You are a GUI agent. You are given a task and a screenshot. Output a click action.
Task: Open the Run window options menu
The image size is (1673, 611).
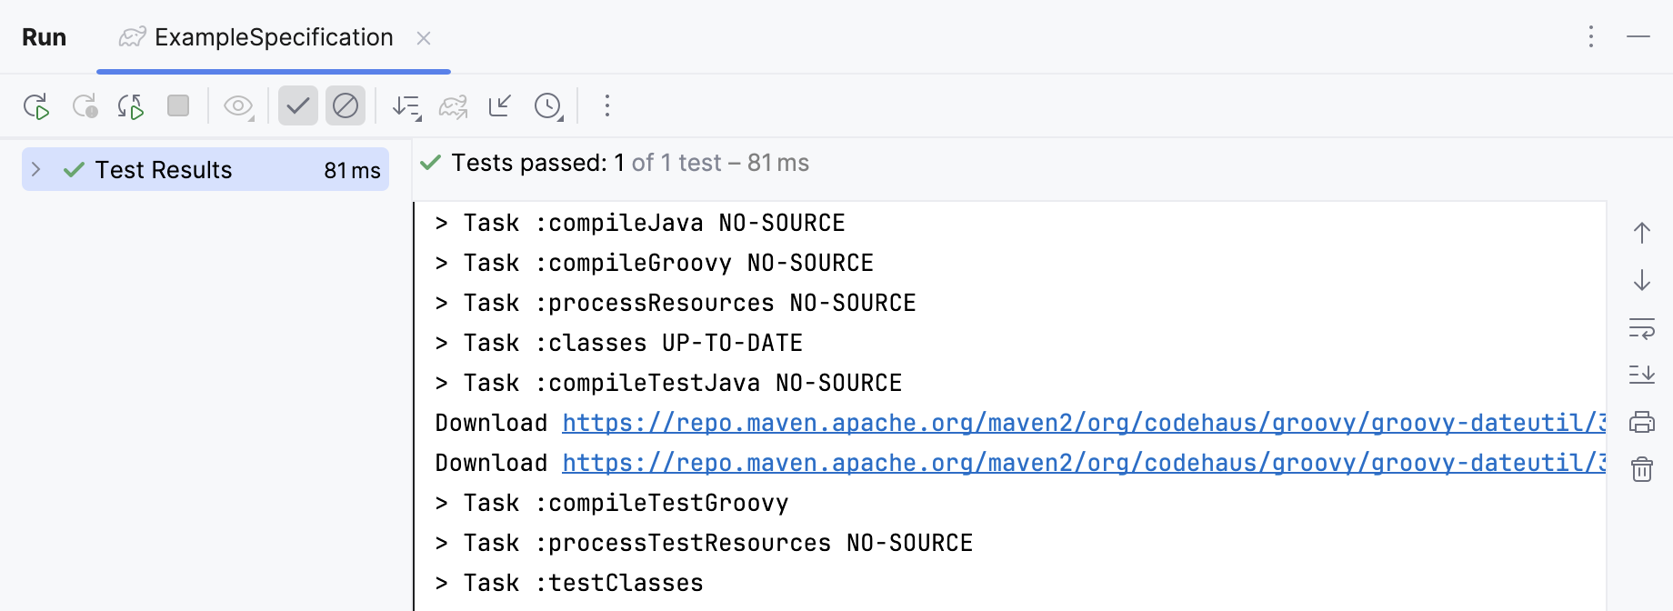1590,37
